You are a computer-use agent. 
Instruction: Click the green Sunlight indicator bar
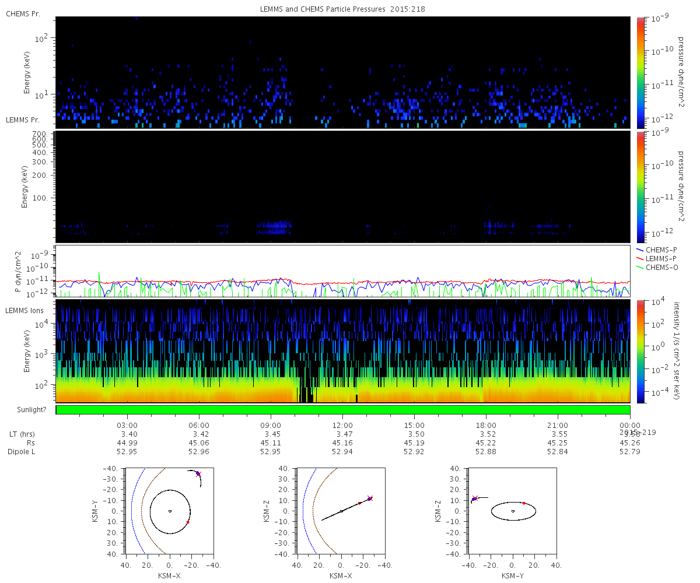point(343,410)
